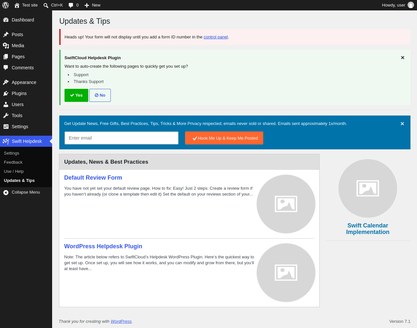Click the Posts pushpin icon
The height and width of the screenshot is (328, 417).
coord(6,34)
